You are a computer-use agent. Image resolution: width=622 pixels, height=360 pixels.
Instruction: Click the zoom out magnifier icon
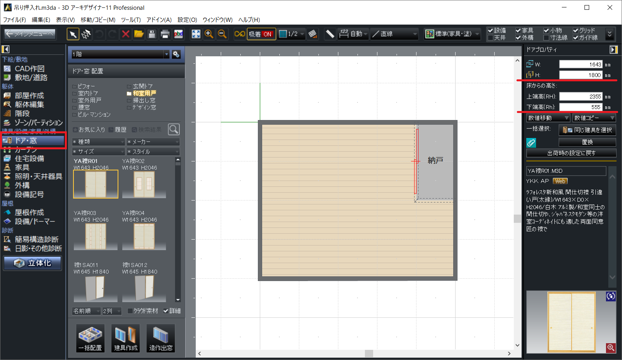222,34
